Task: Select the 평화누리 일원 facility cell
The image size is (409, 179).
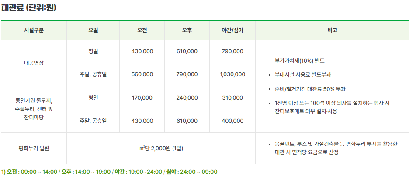Action: click(34, 149)
